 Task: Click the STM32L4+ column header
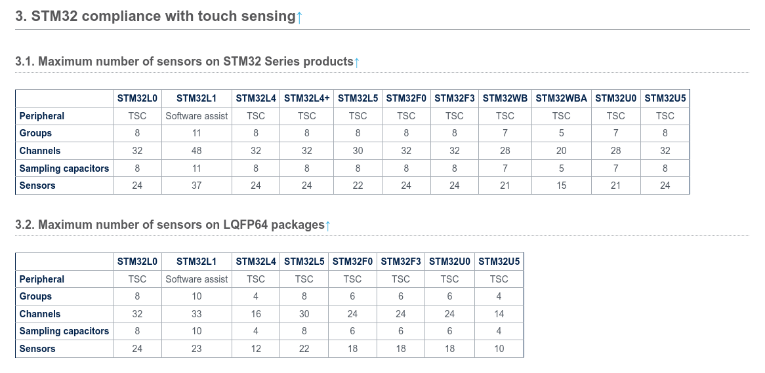coord(306,98)
